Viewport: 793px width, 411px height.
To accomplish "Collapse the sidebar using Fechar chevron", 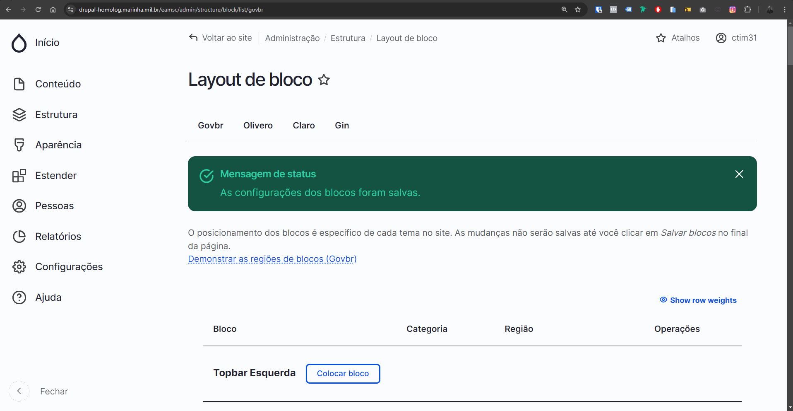I will 19,391.
